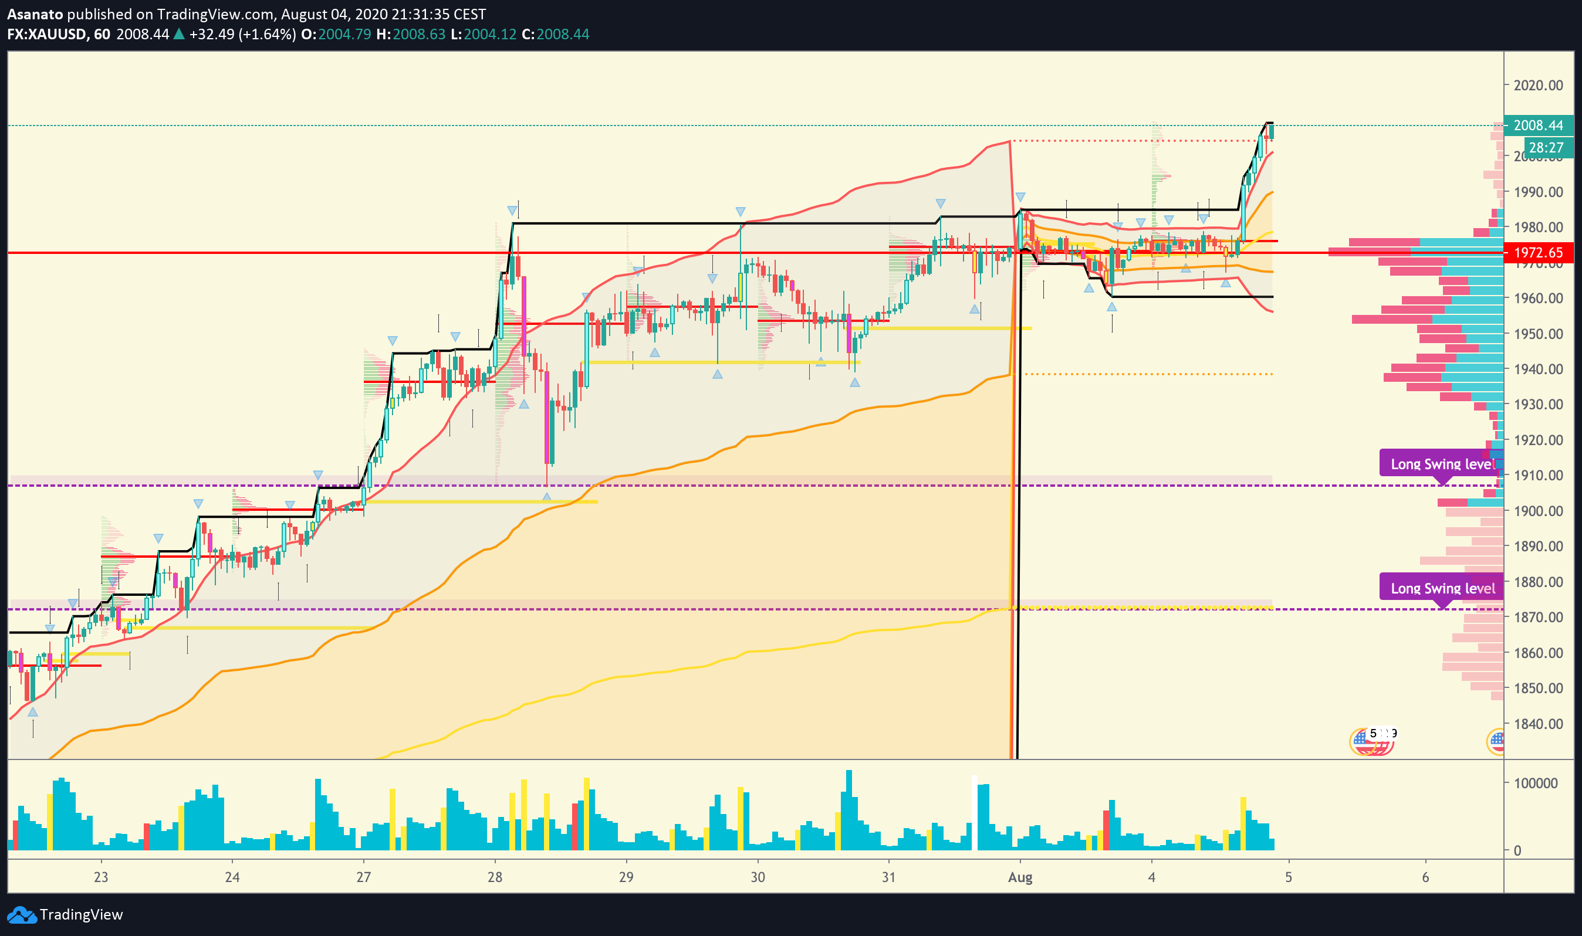
Task: Click the 100000 volume scale label
Action: point(1536,784)
